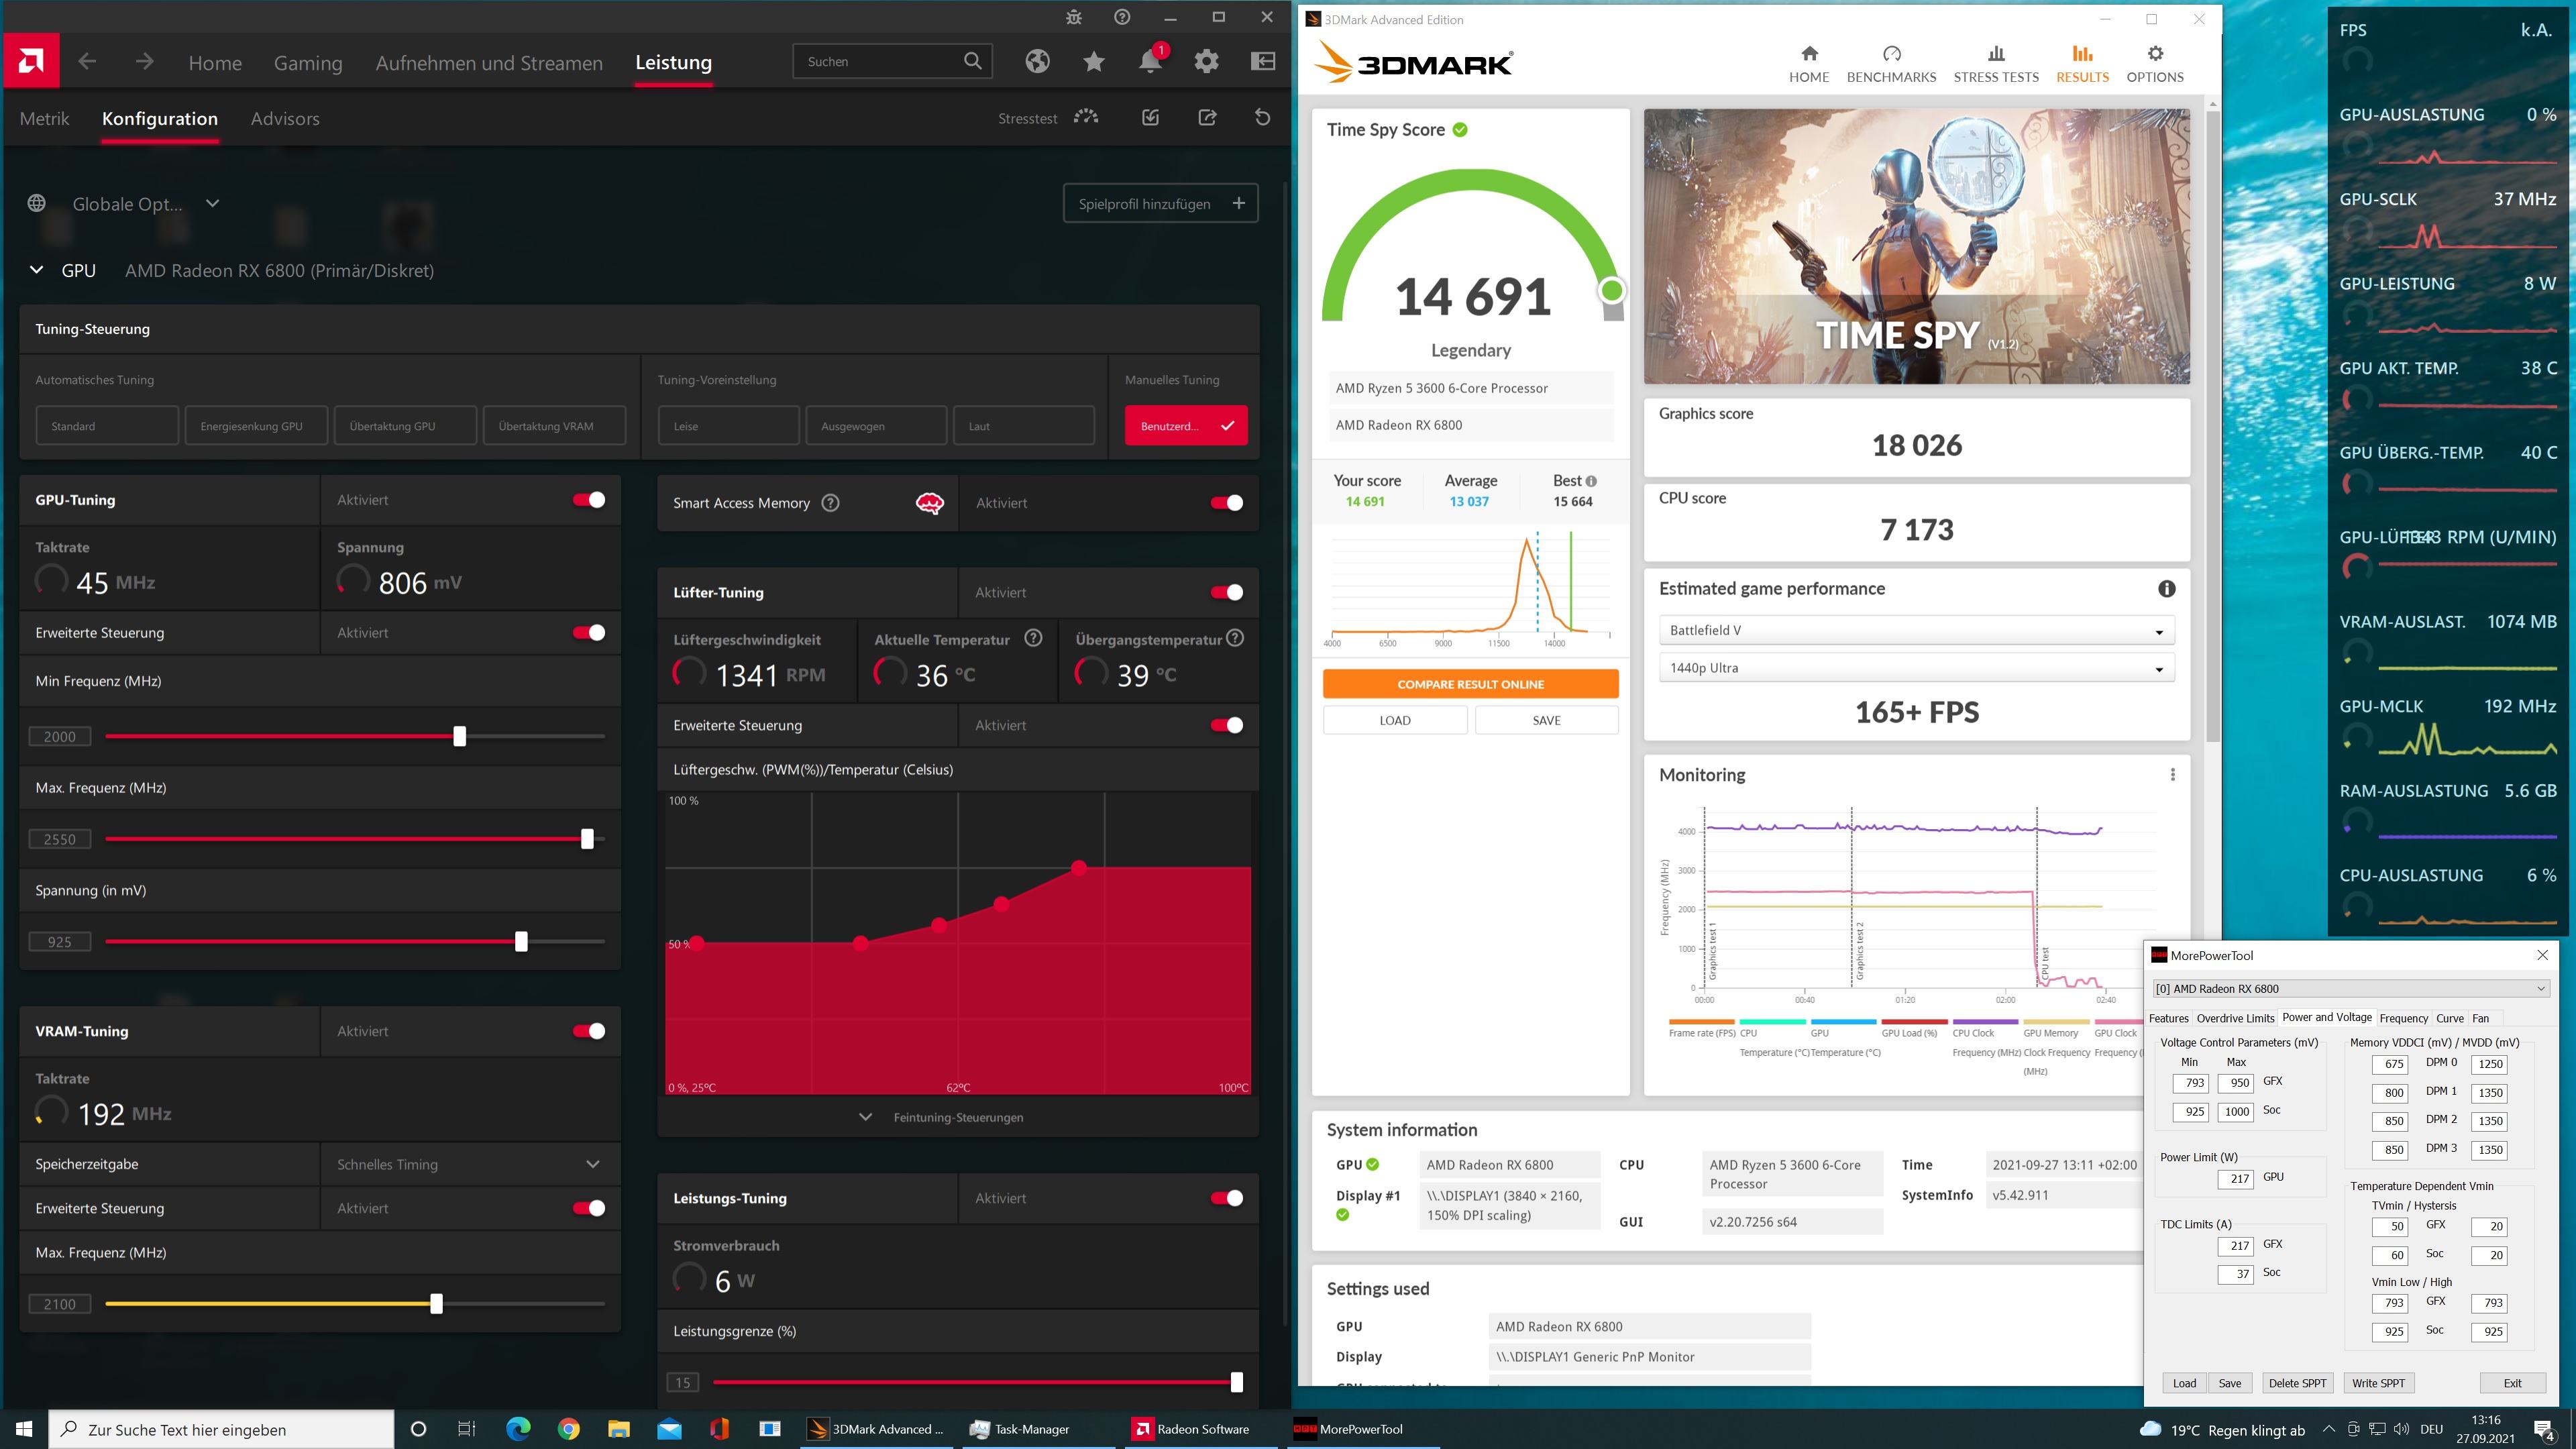
Task: Open Battlefield V game dropdown
Action: 1916,631
